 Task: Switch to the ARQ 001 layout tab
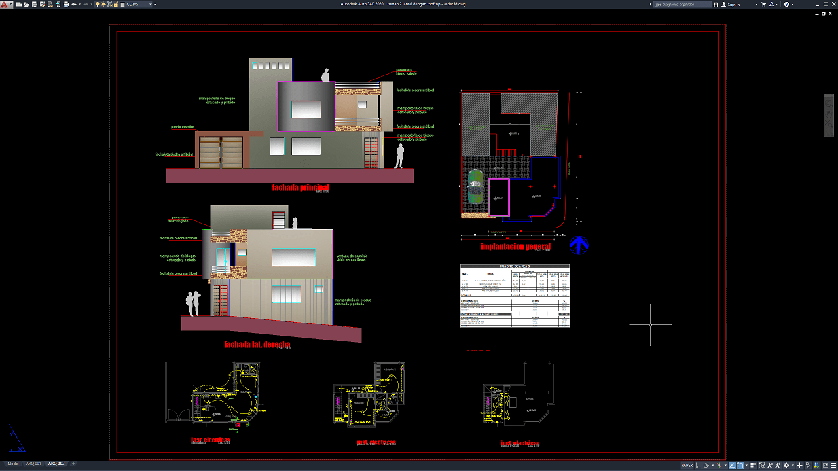(x=33, y=464)
